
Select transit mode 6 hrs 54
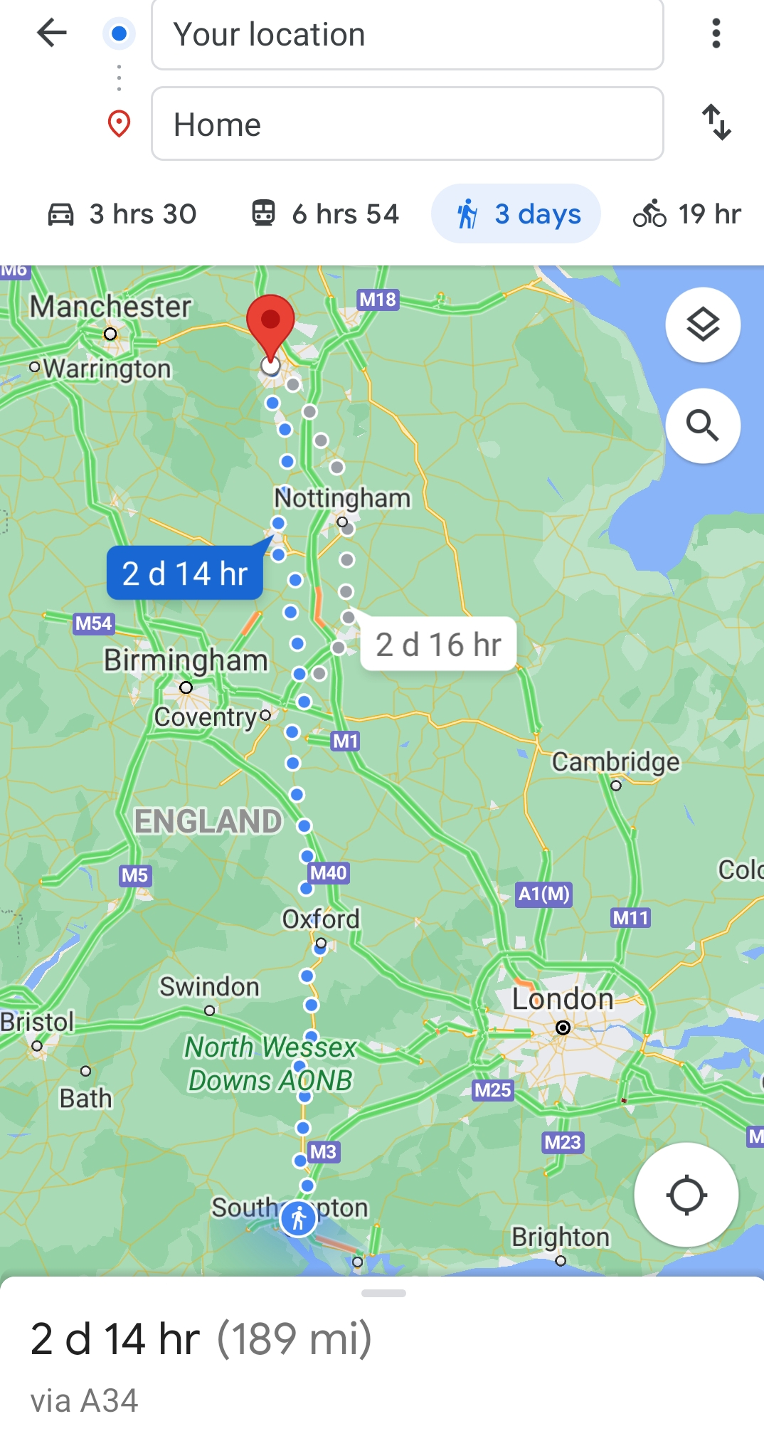pyautogui.click(x=325, y=213)
